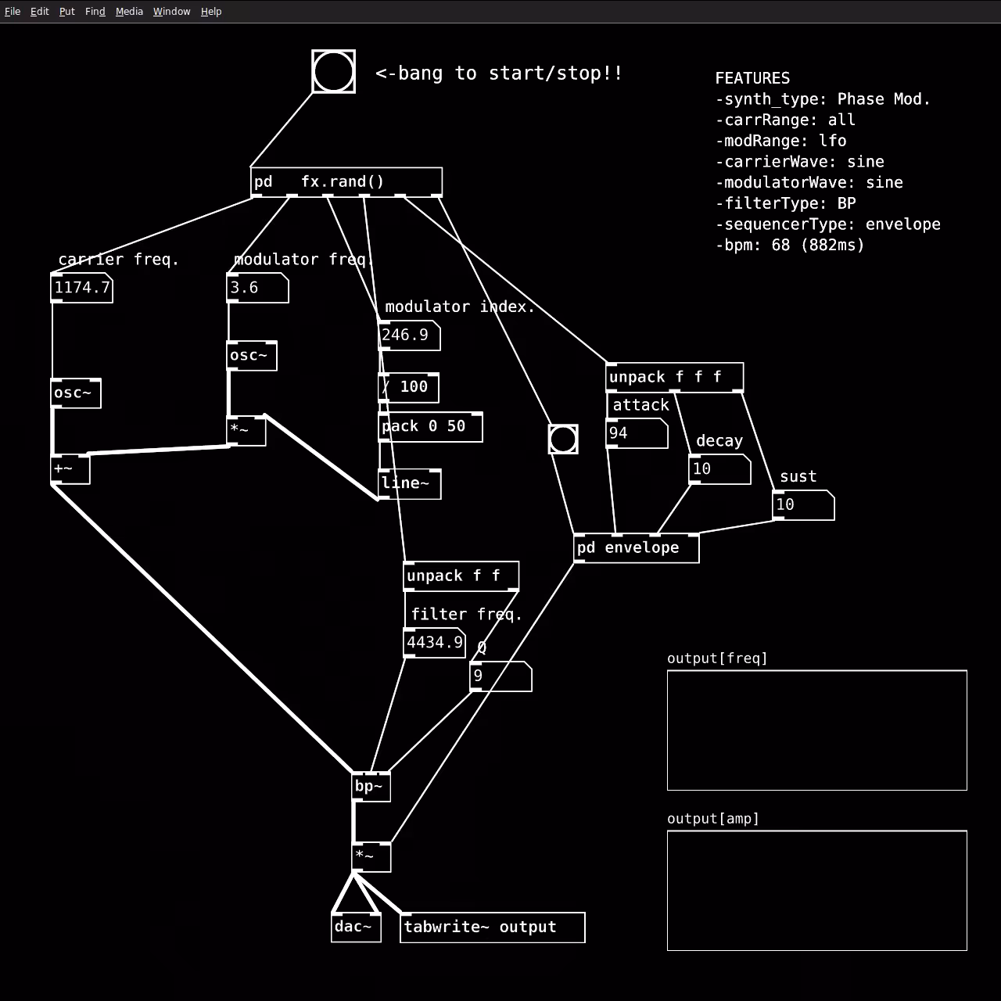Open the Put menu
This screenshot has width=1001, height=1001.
(x=67, y=12)
